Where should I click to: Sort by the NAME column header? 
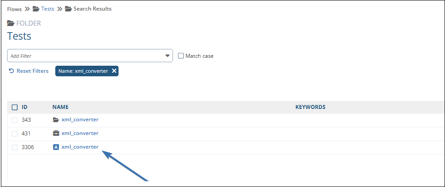(60, 107)
